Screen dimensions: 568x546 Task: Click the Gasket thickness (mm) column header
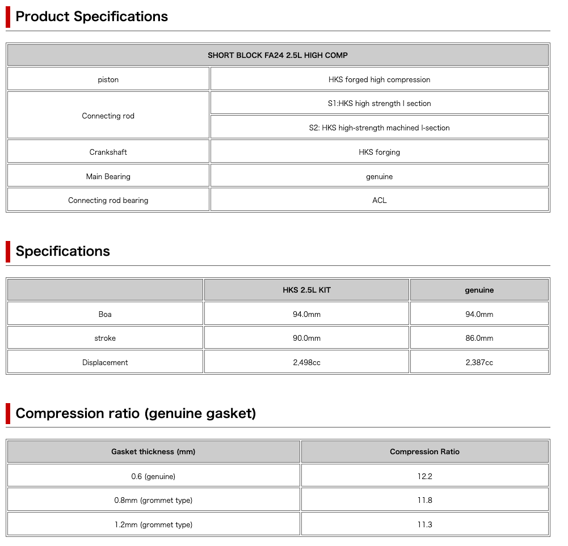click(153, 452)
